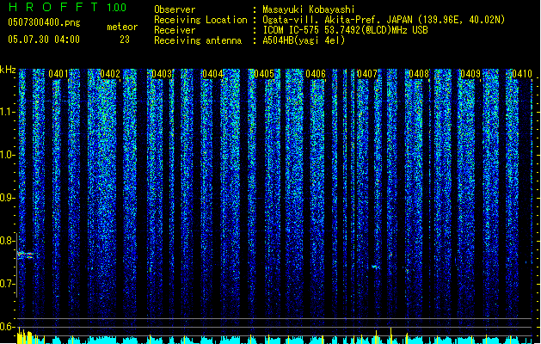The image size is (541, 344).
Task: Select the meteor count value 23
Action: tap(125, 40)
